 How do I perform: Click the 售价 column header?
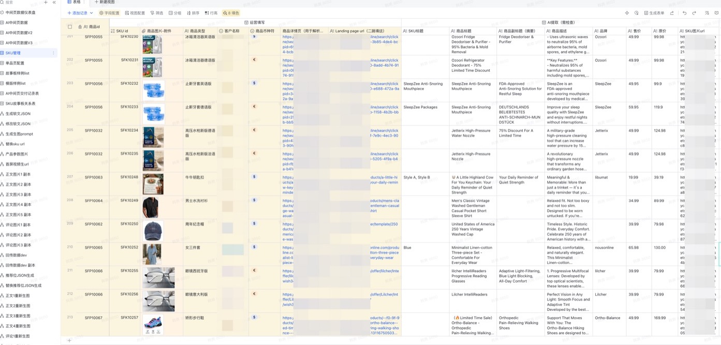tap(639, 31)
